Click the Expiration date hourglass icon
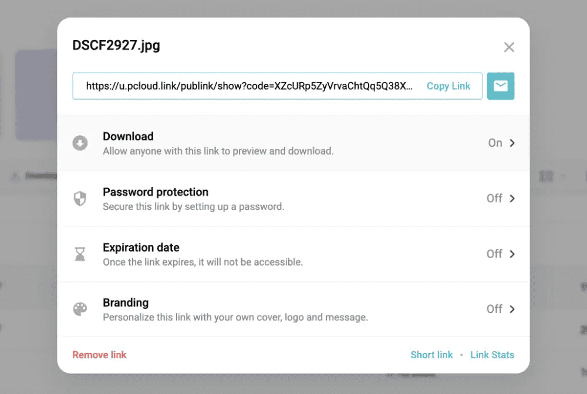 pyautogui.click(x=80, y=254)
